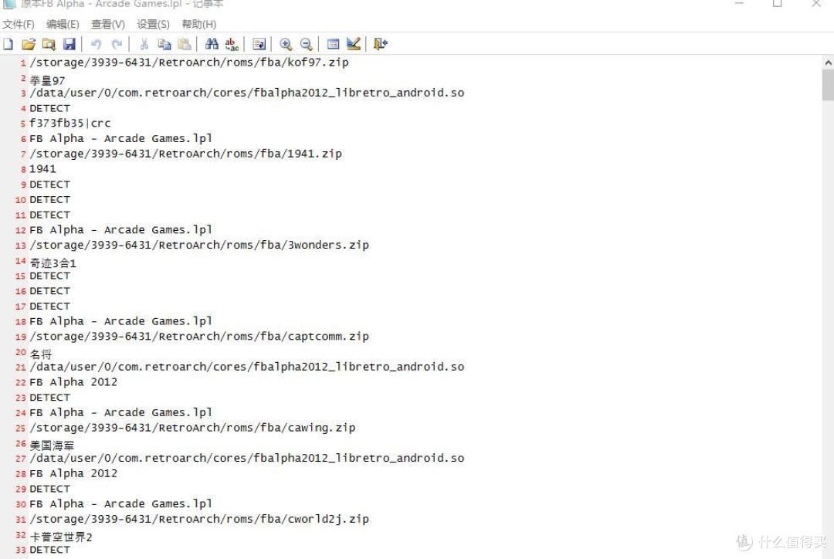Click FB Alpha 2012 on line 28

73,473
